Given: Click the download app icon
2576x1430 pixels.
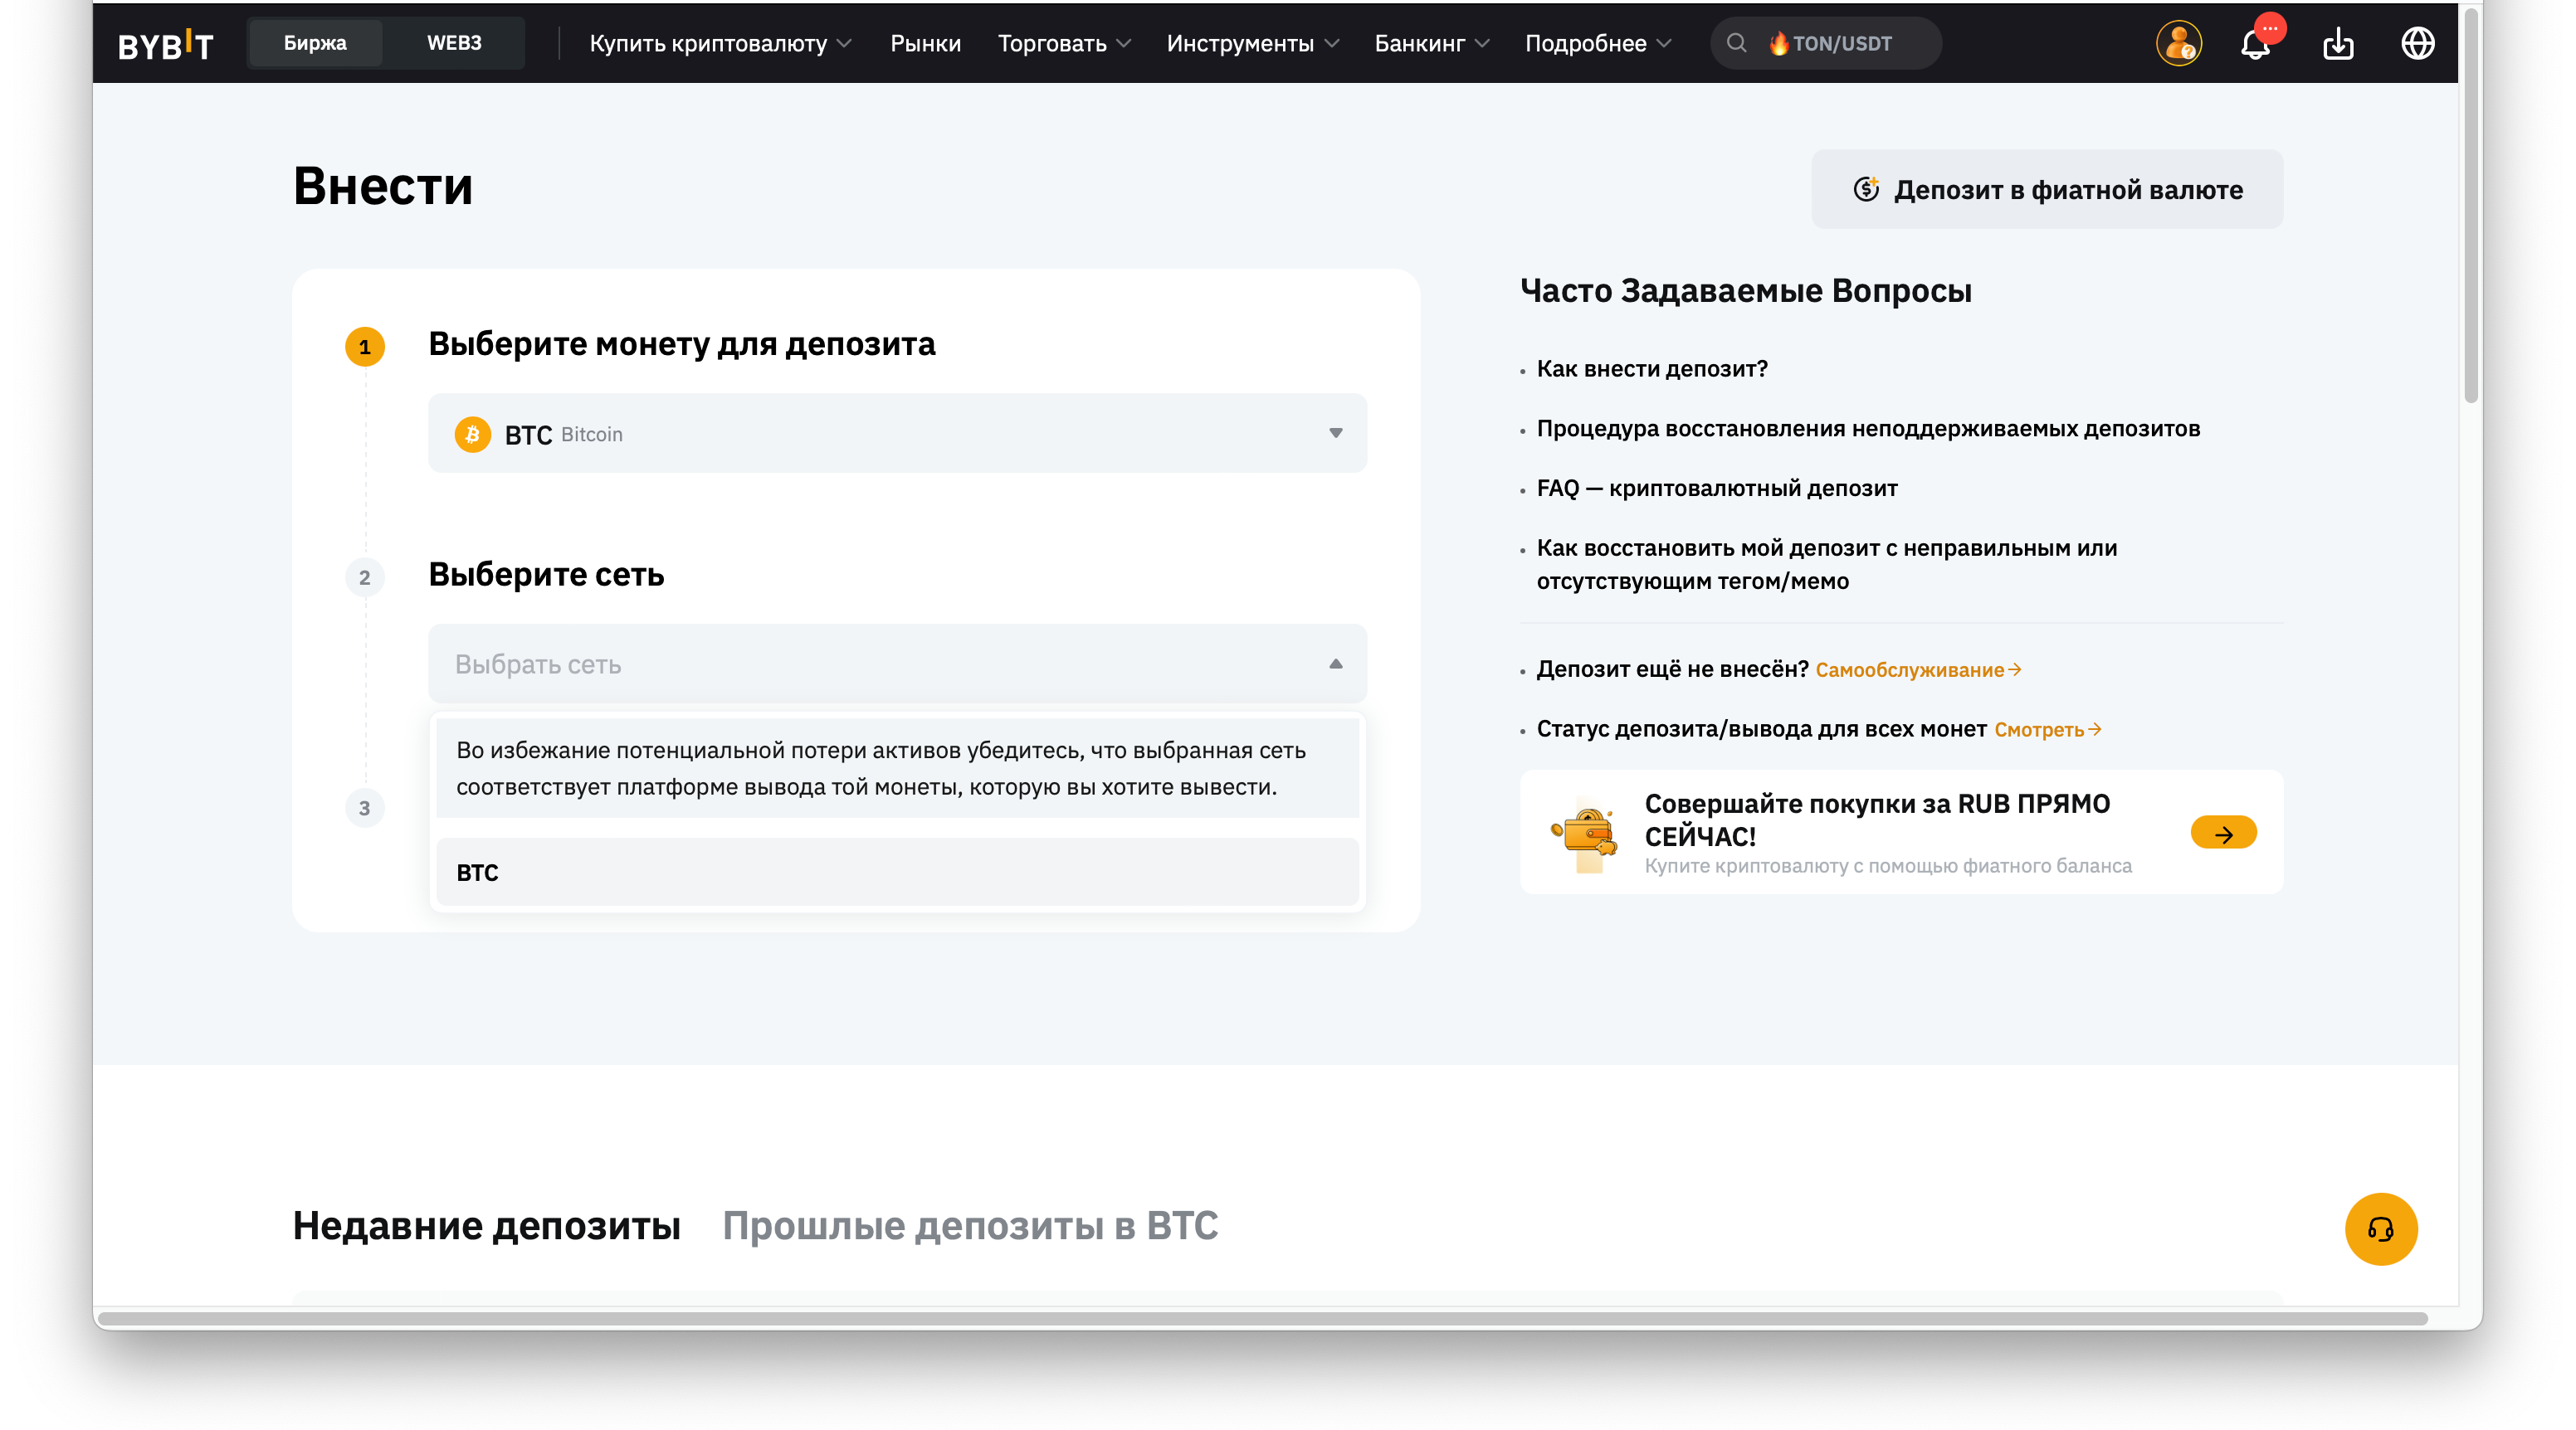Looking at the screenshot, I should (2338, 44).
